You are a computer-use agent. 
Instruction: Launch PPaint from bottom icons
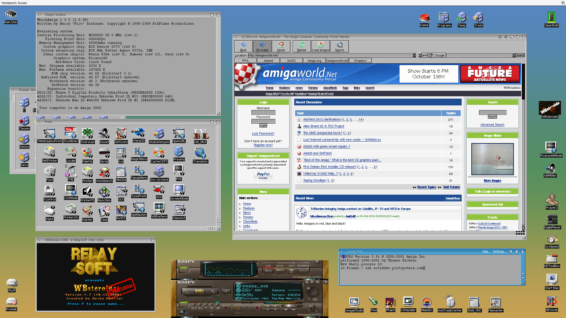390,304
